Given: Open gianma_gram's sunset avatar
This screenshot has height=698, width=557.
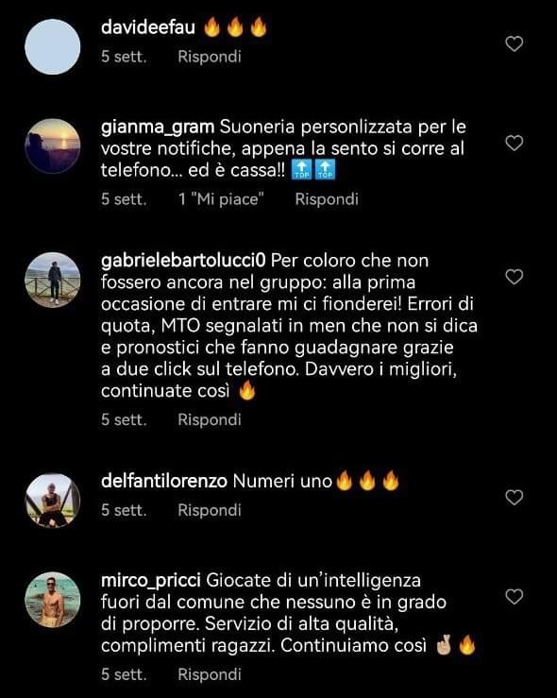Looking at the screenshot, I should click(53, 146).
